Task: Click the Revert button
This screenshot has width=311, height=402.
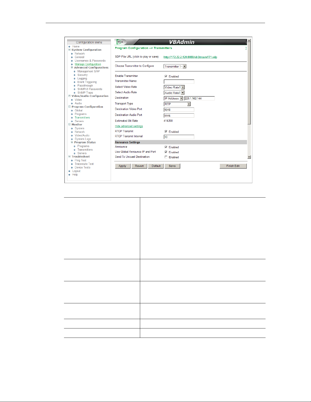Action: coord(139,166)
